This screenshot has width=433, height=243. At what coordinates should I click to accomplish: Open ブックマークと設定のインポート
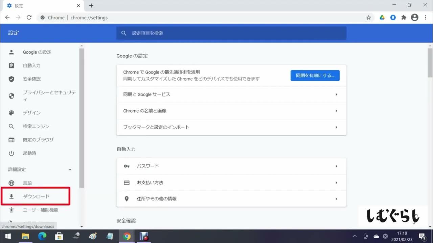231,127
